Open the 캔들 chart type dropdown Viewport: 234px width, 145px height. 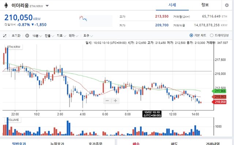point(49,36)
